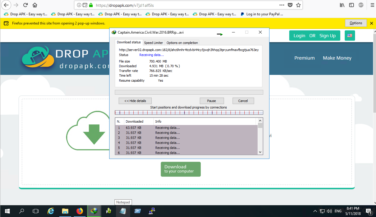
Task: Sort by the Downloaded column header
Action: pyautogui.click(x=139, y=121)
